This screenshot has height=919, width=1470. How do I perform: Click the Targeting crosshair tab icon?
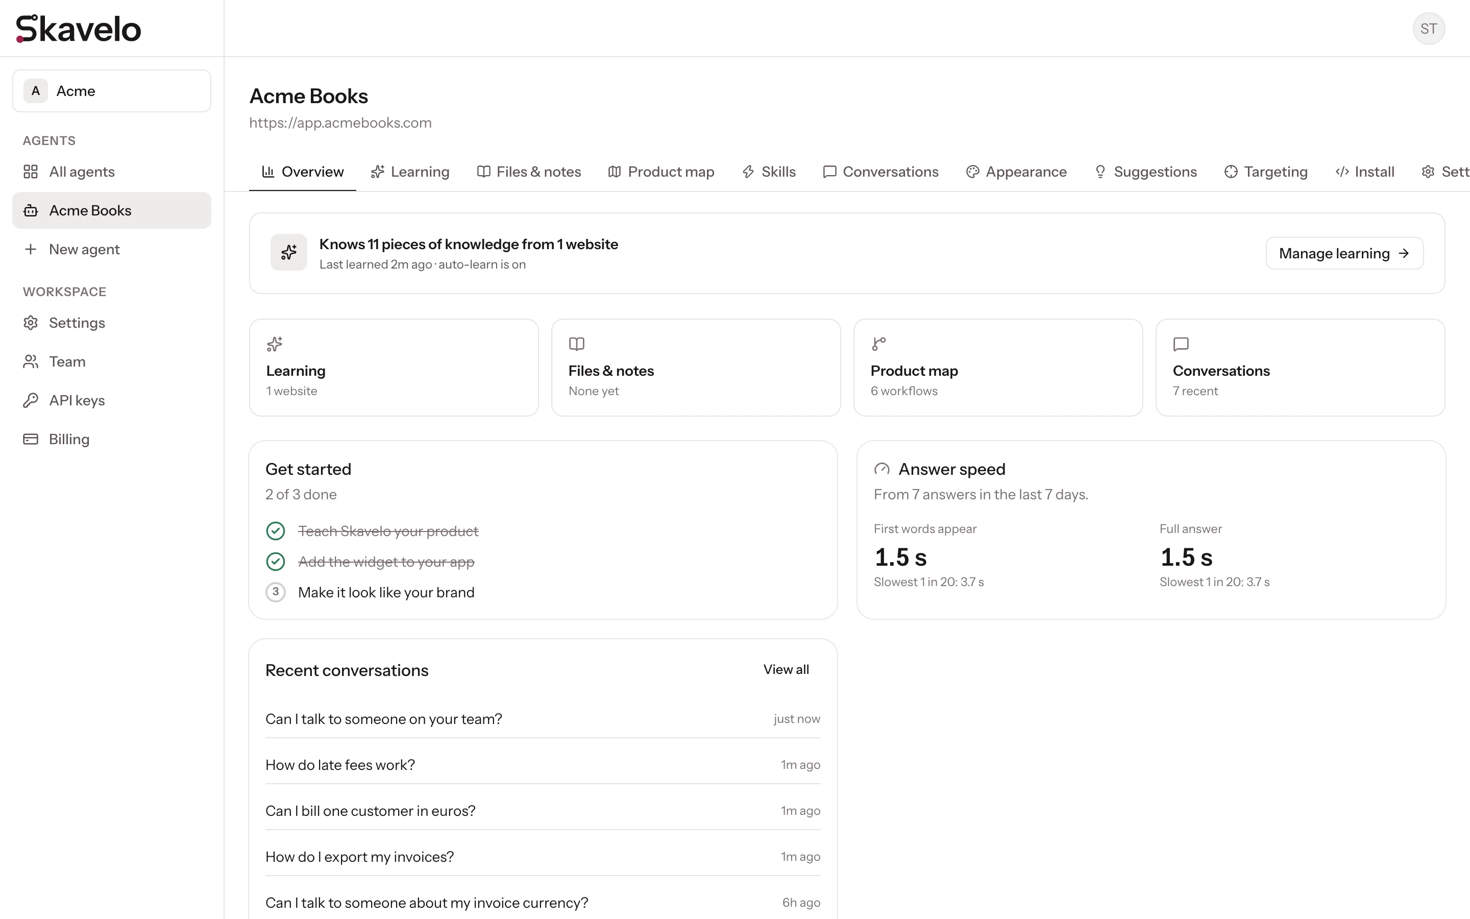[1231, 172]
